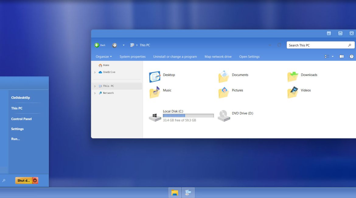Select Run... from the Start menu

(x=16, y=139)
